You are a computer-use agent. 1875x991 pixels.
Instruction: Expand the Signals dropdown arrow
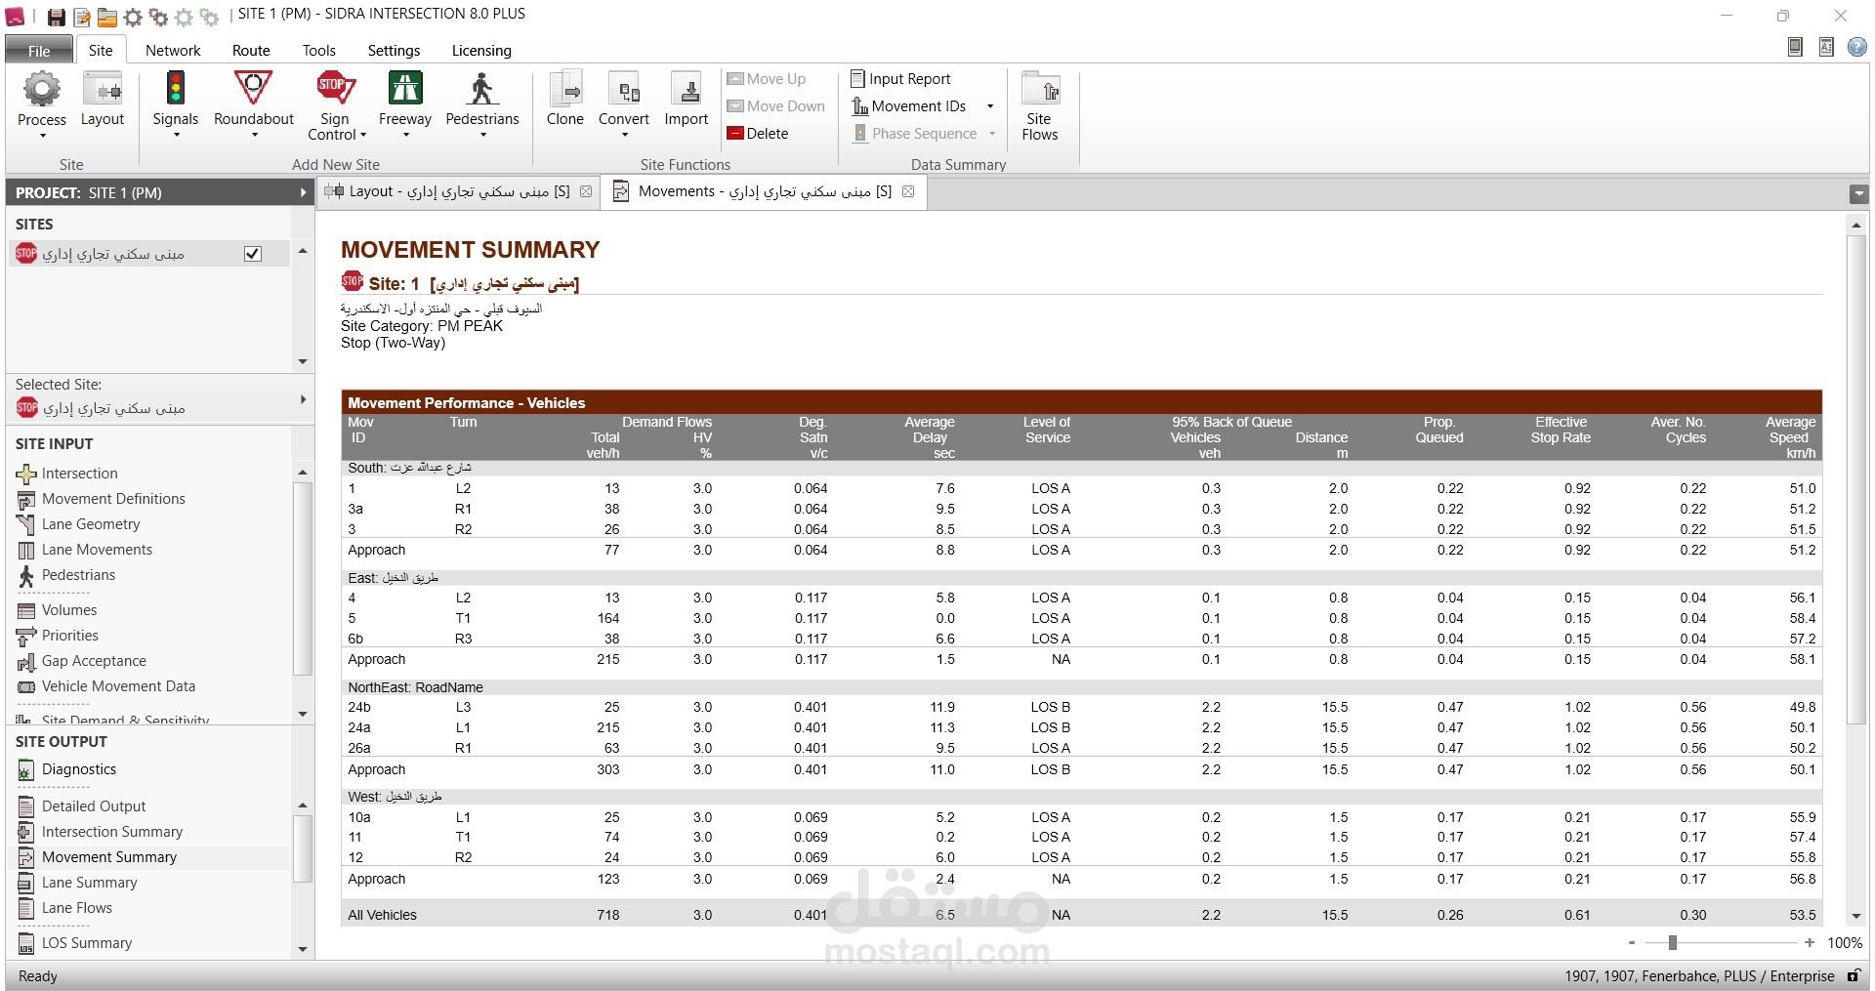point(176,135)
